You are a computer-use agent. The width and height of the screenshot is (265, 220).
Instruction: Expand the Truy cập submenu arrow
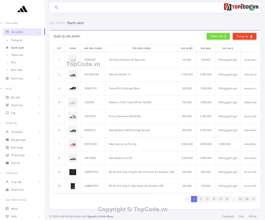[39, 182]
